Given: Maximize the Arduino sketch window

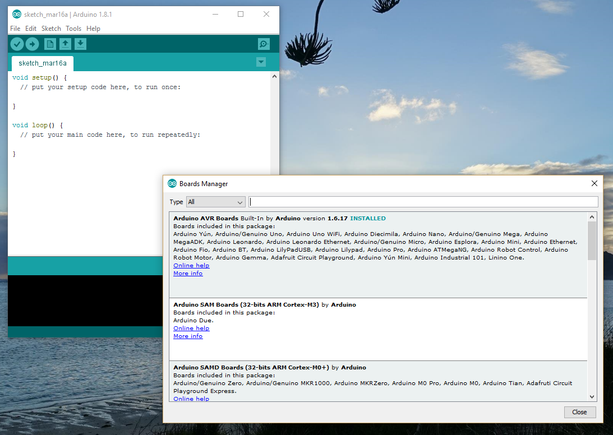Looking at the screenshot, I should (x=241, y=14).
